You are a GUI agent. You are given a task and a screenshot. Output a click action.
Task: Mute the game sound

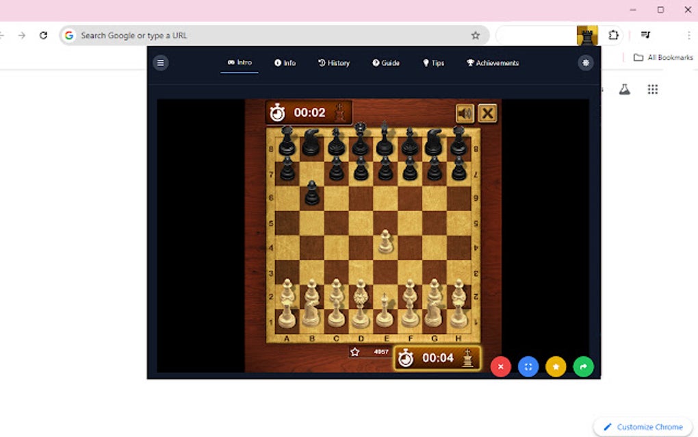465,113
